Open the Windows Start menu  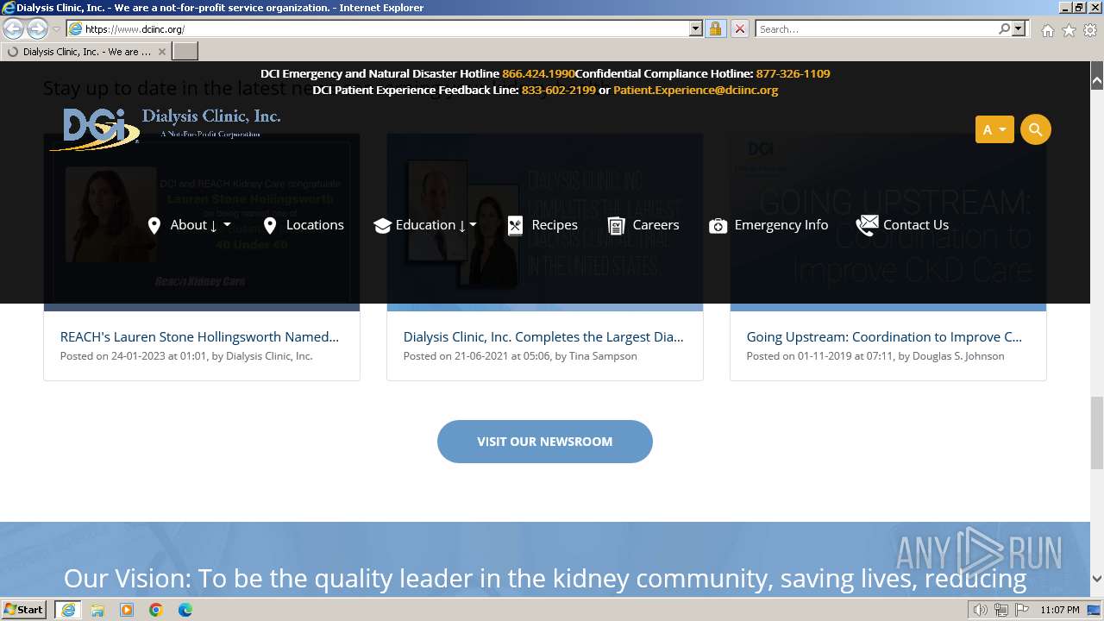[x=25, y=609]
